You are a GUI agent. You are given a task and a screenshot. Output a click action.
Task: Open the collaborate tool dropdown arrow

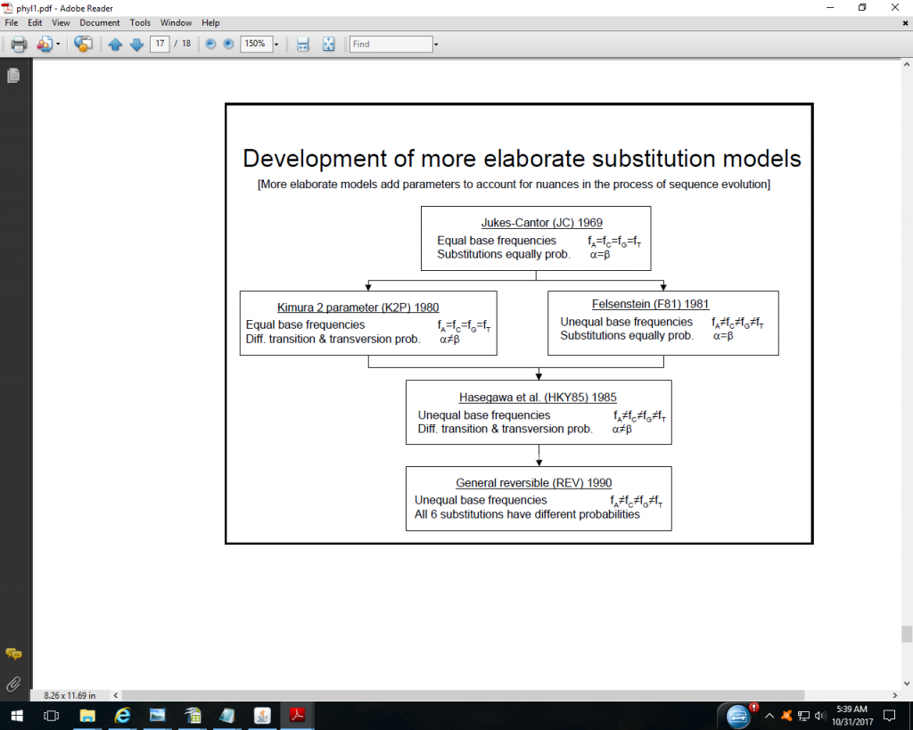58,44
